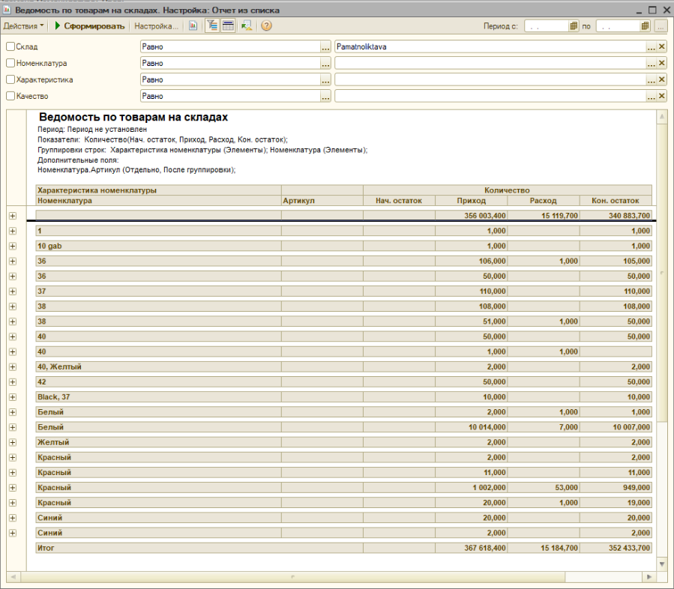
Task: Expand the Желтый row with Приход 2,000
Action: point(13,443)
